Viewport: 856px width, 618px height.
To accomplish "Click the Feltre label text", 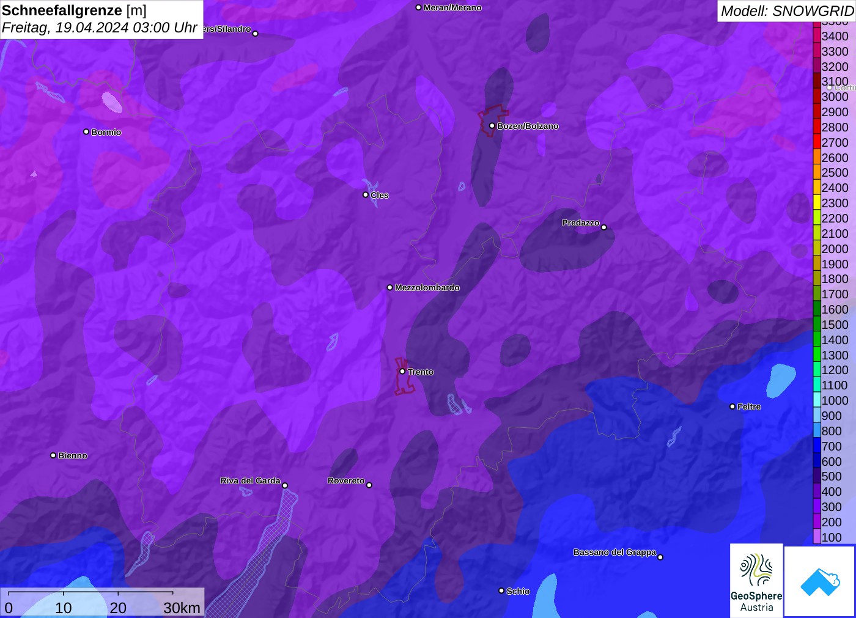I will coord(749,406).
